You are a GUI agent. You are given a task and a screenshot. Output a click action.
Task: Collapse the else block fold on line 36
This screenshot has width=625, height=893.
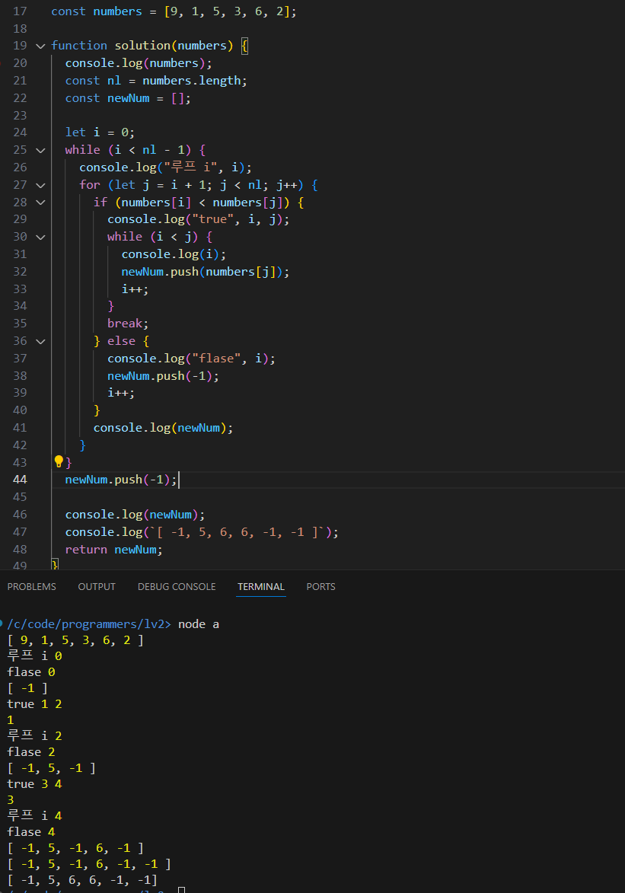[x=40, y=342]
